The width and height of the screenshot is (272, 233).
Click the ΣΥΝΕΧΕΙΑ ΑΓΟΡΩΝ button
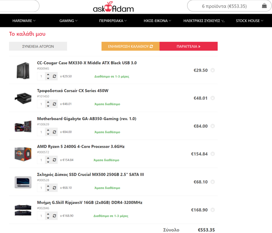coord(38,46)
